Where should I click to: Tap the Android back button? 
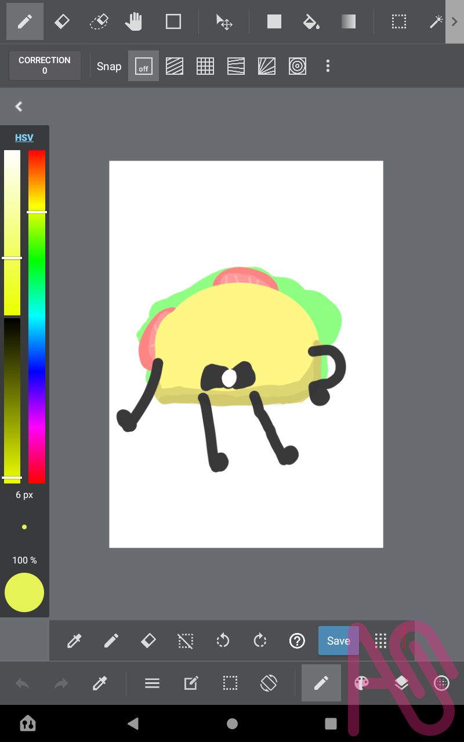[x=133, y=723]
